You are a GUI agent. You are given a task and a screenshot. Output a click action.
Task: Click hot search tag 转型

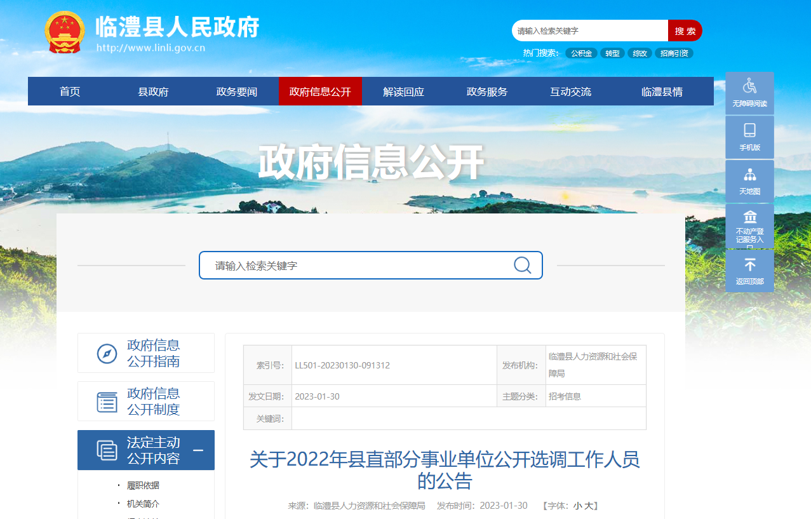pyautogui.click(x=612, y=53)
